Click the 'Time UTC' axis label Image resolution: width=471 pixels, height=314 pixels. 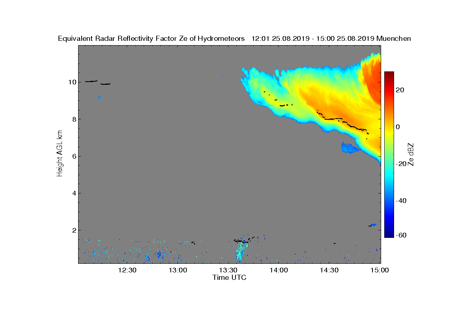point(230,277)
